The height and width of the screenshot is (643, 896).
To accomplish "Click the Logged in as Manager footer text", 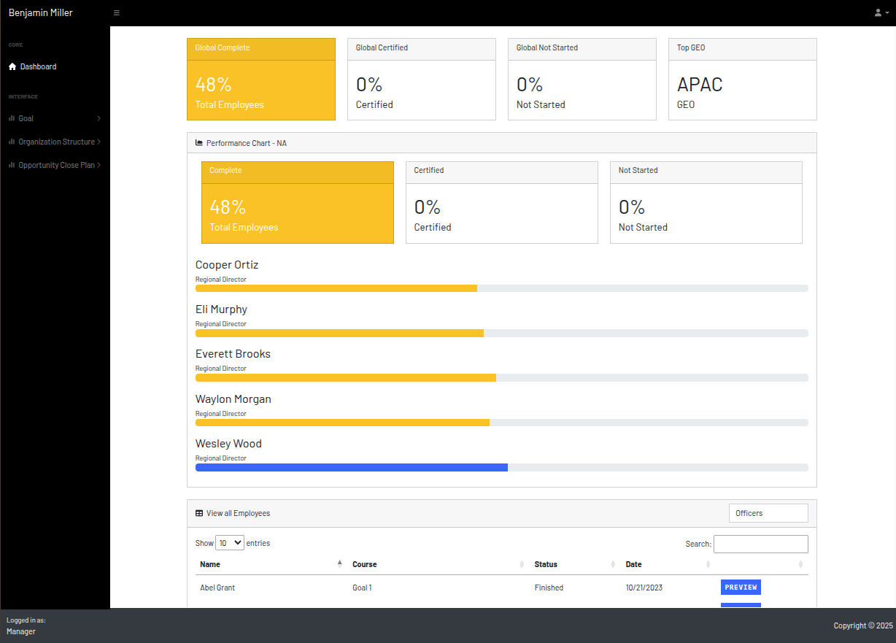I will tap(26, 625).
